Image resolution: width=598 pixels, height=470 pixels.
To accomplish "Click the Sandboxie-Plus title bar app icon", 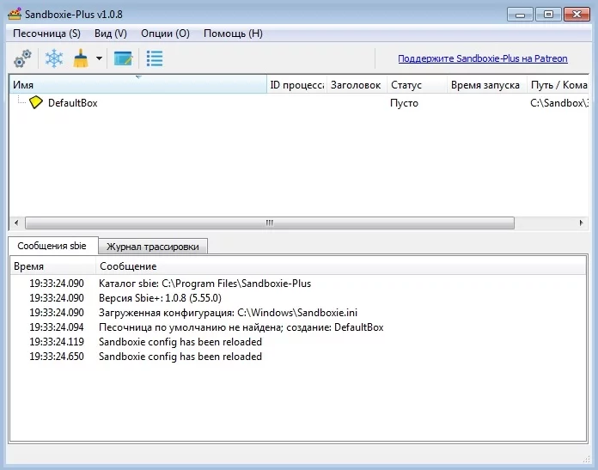I will (x=15, y=15).
